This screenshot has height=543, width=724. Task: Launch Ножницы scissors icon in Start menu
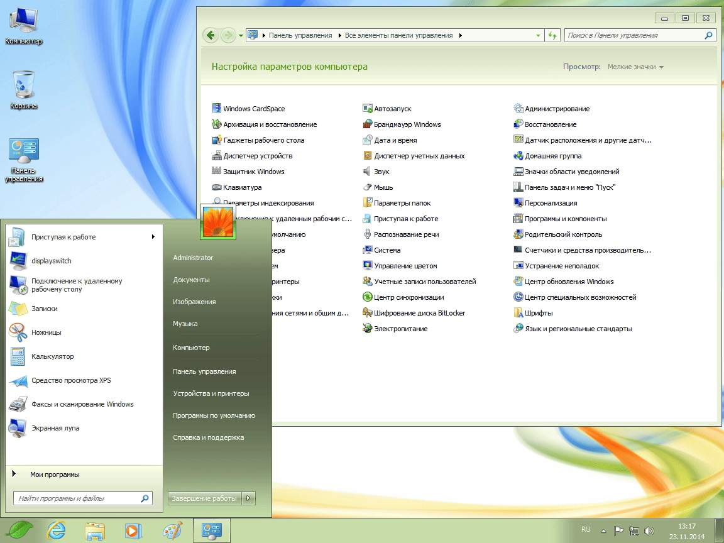click(x=18, y=332)
